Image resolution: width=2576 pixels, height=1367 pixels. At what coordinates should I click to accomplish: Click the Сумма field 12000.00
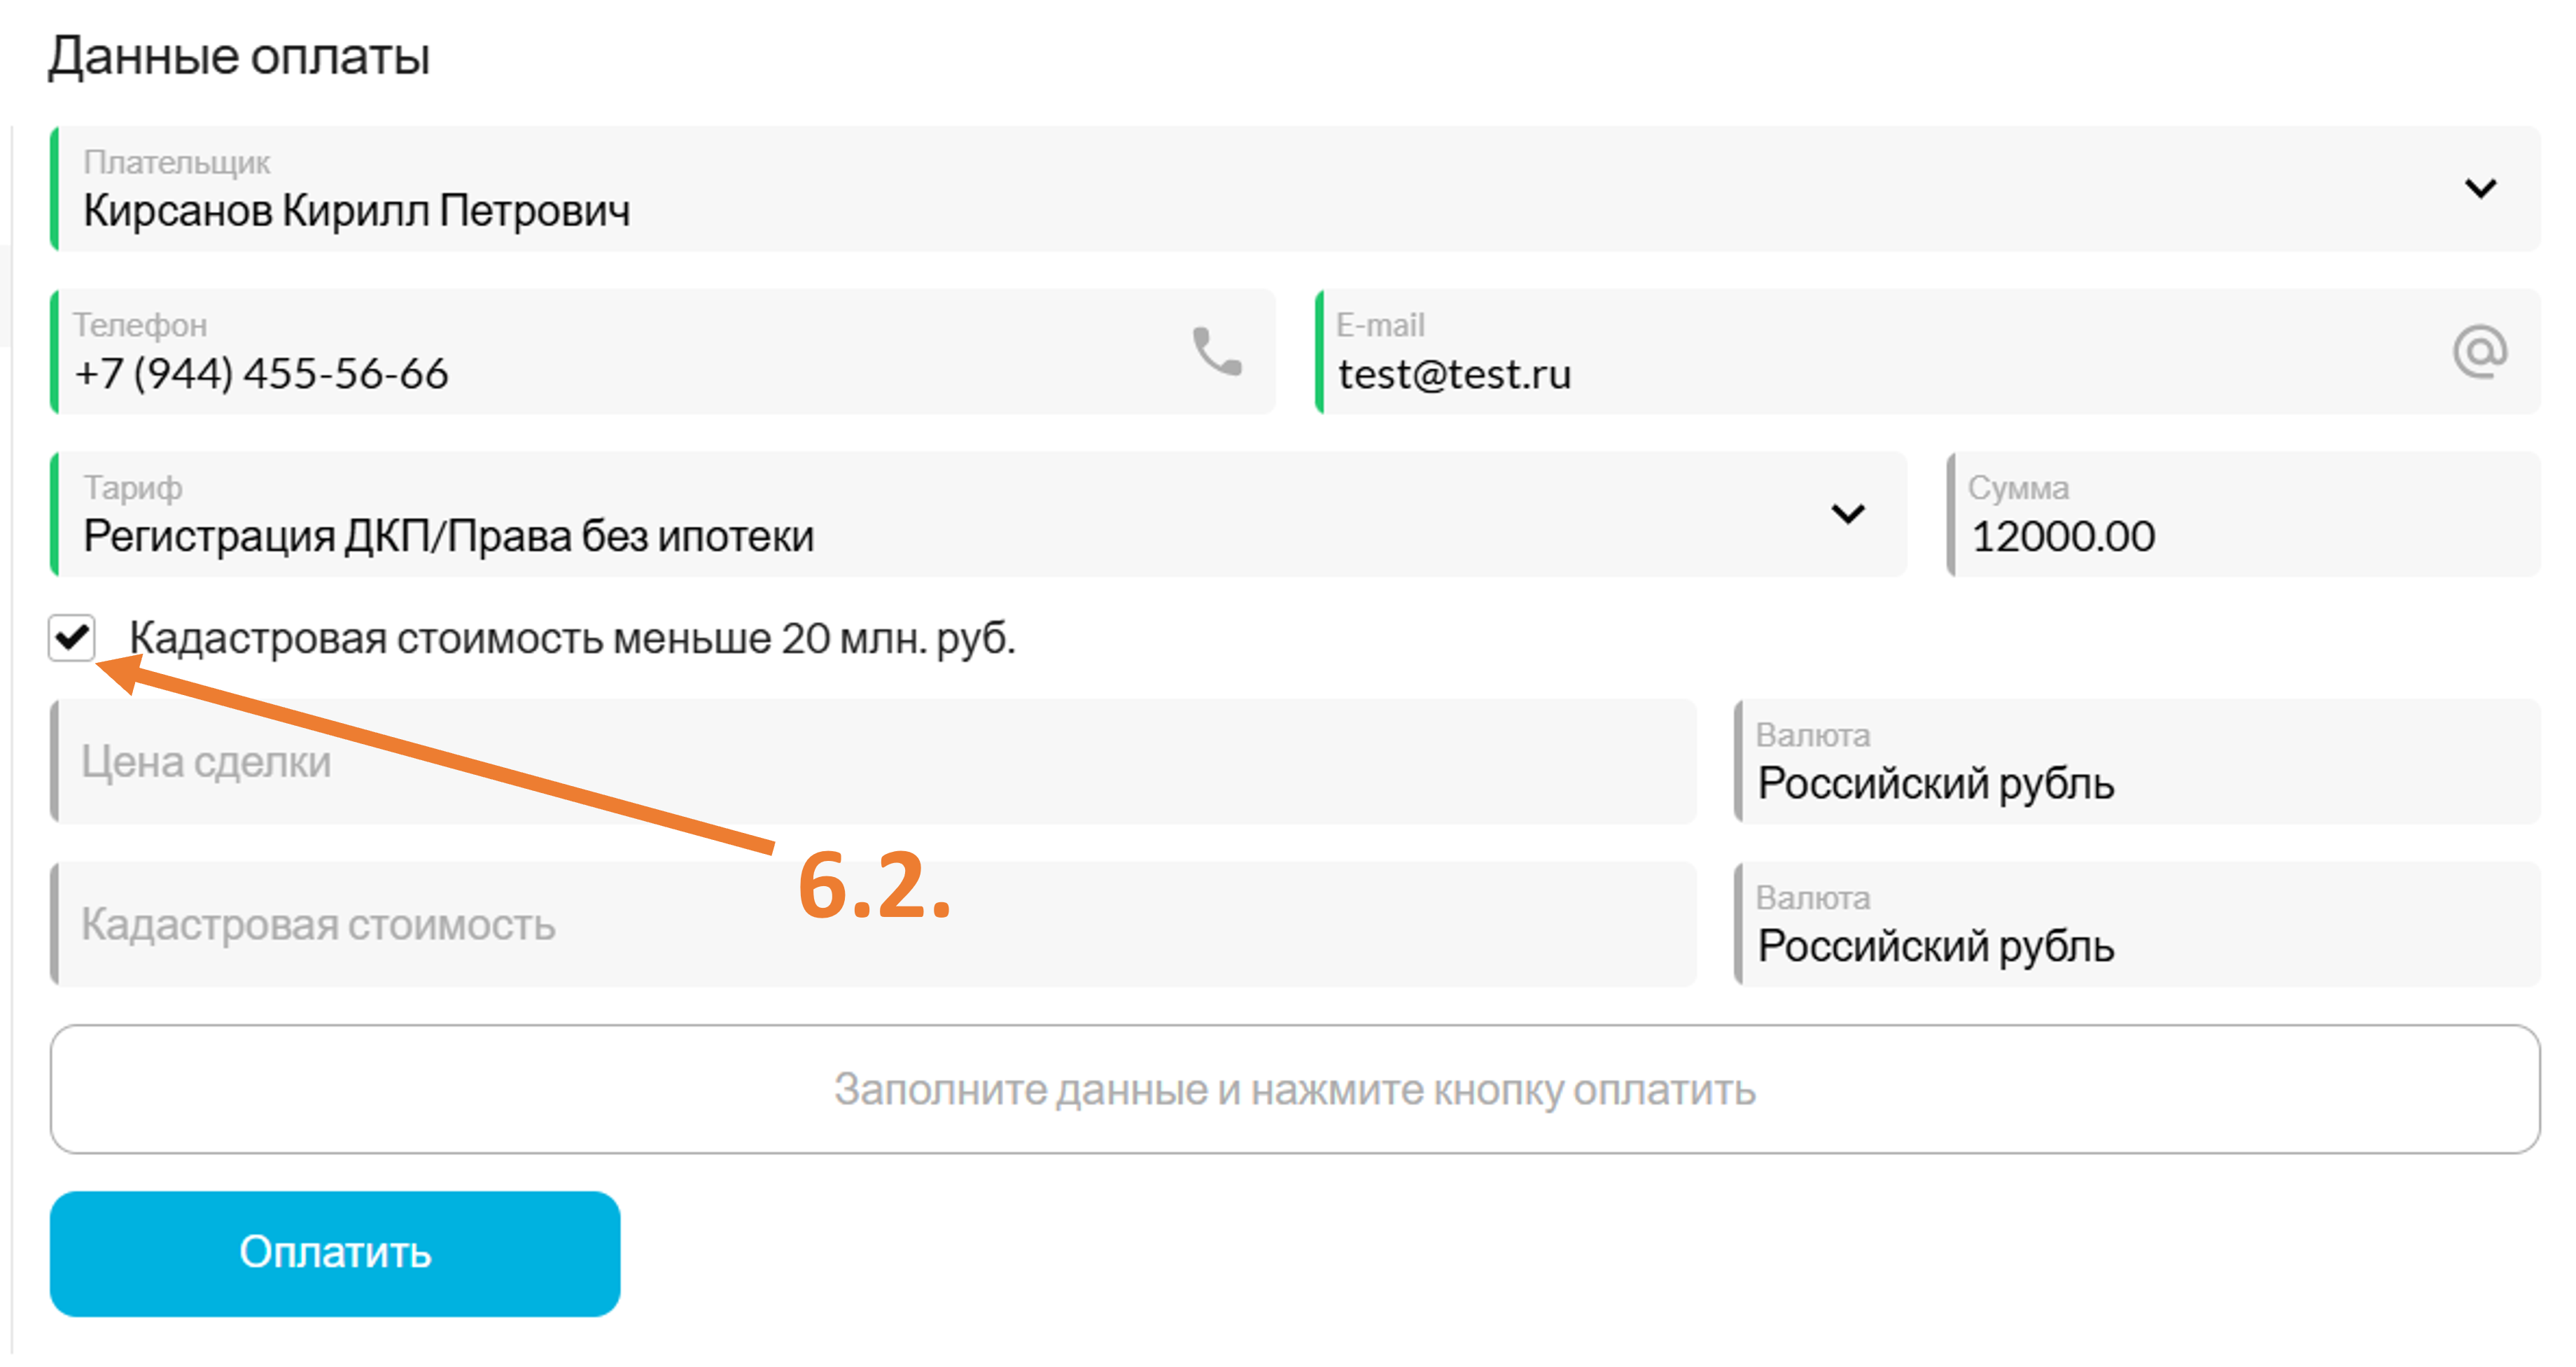tap(2243, 514)
